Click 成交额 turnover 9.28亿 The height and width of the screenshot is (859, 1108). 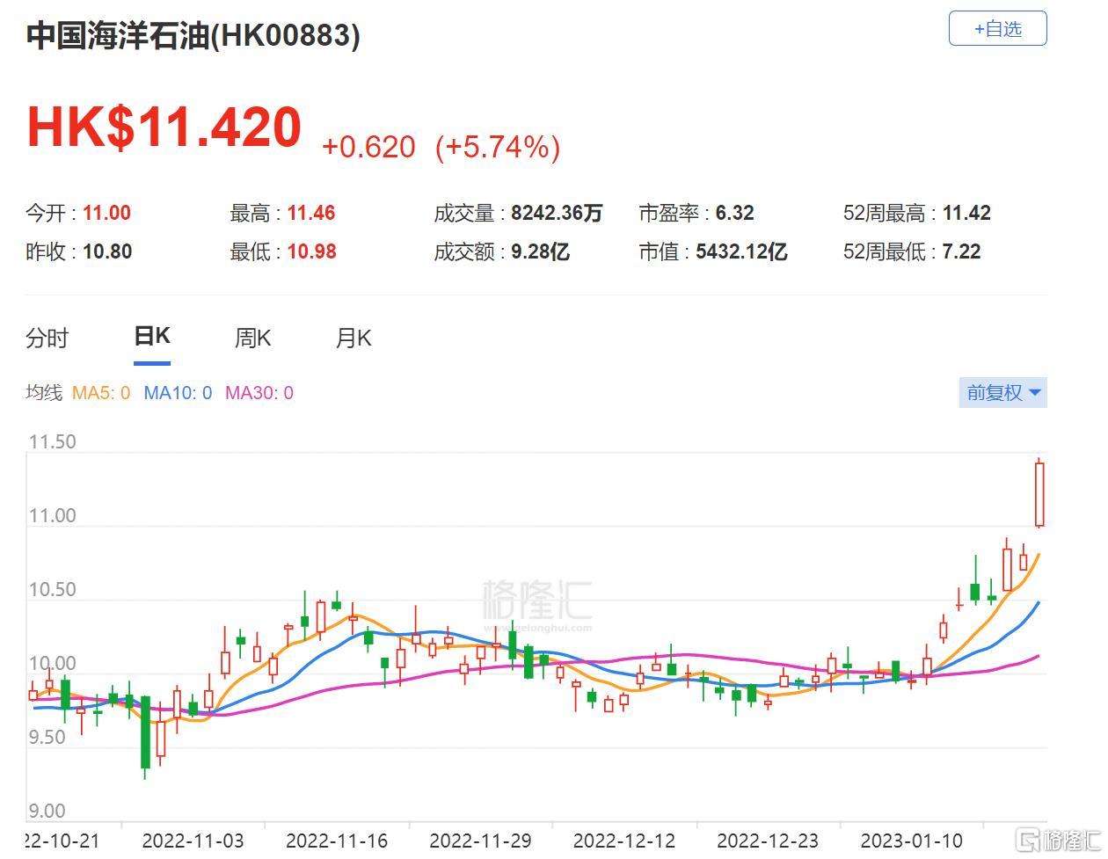click(x=541, y=252)
